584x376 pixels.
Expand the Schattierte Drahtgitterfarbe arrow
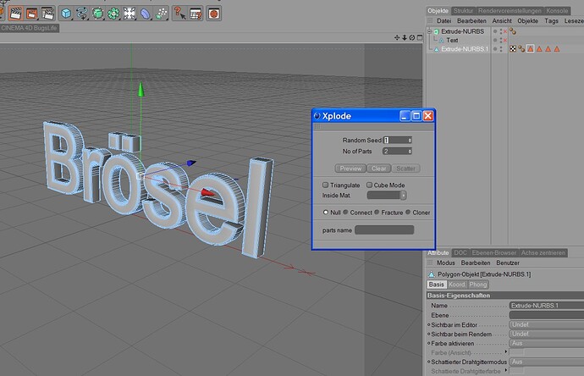[x=506, y=370]
